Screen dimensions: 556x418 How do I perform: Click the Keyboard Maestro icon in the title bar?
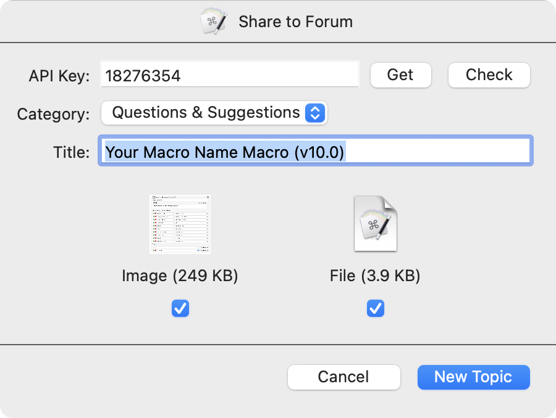(x=213, y=22)
